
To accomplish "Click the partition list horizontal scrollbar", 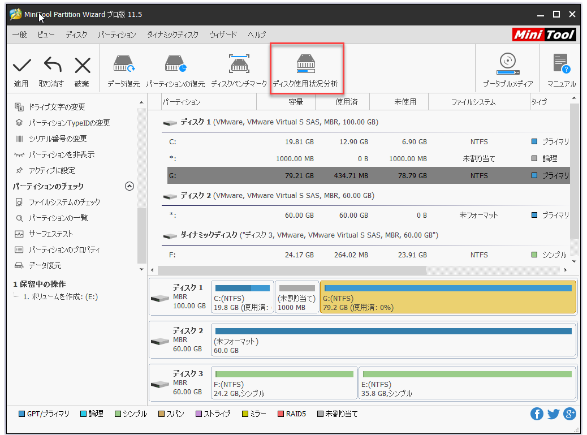I will 292,270.
